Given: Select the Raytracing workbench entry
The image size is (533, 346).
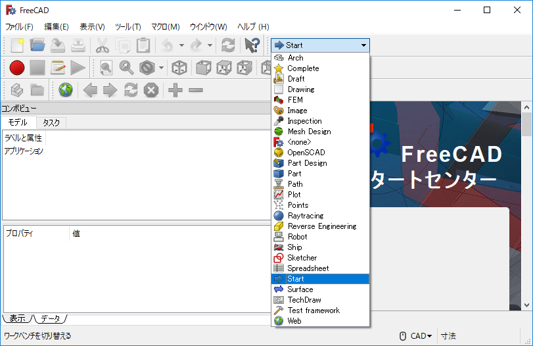Looking at the screenshot, I should tap(320, 216).
